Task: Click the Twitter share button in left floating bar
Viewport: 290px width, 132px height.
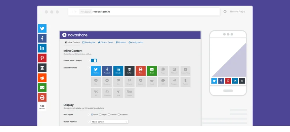Action: tap(42, 29)
